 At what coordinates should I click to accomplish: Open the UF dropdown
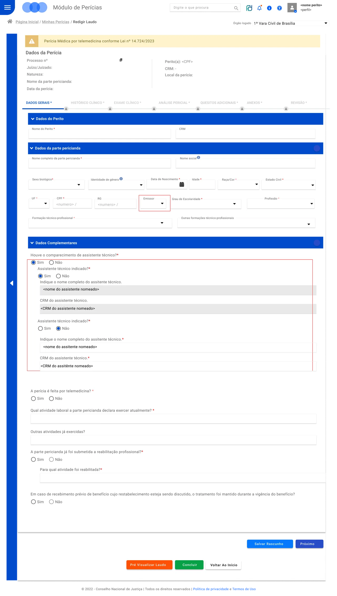[39, 203]
